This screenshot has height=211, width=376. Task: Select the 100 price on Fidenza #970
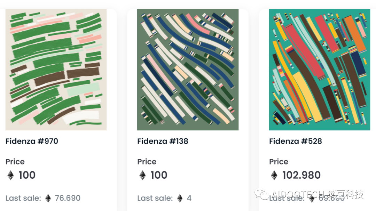point(27,175)
